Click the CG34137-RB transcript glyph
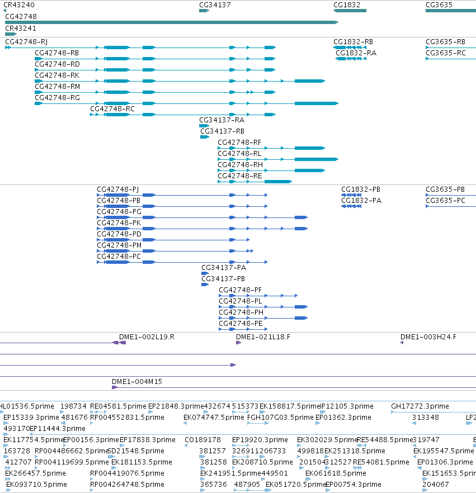The image size is (476, 493). click(x=205, y=137)
